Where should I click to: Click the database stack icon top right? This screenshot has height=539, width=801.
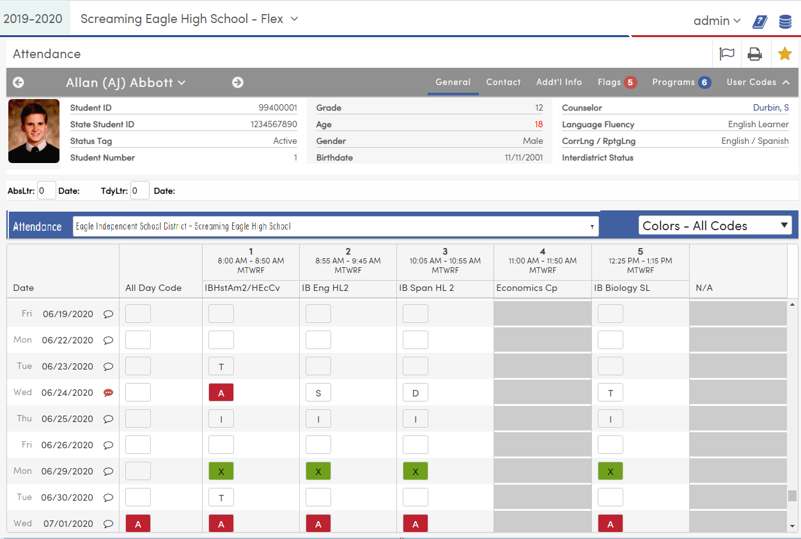785,21
